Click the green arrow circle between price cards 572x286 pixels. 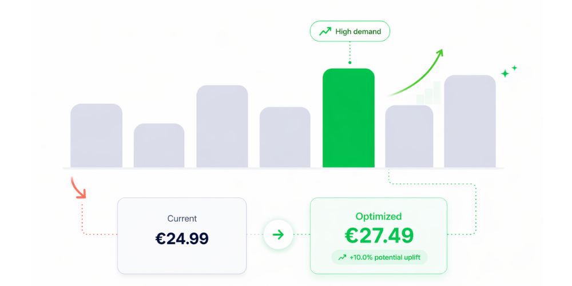click(279, 235)
